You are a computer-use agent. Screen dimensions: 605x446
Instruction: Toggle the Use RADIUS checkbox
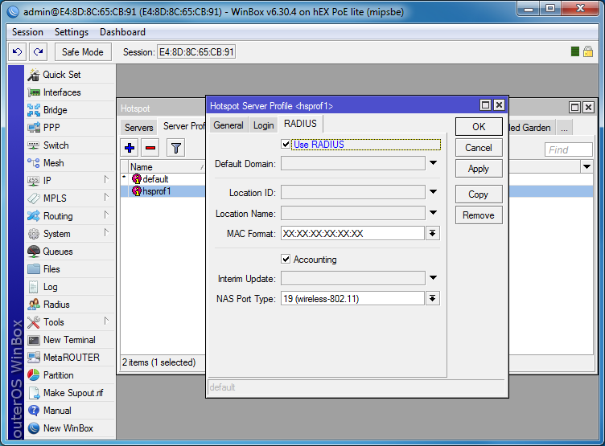point(286,145)
